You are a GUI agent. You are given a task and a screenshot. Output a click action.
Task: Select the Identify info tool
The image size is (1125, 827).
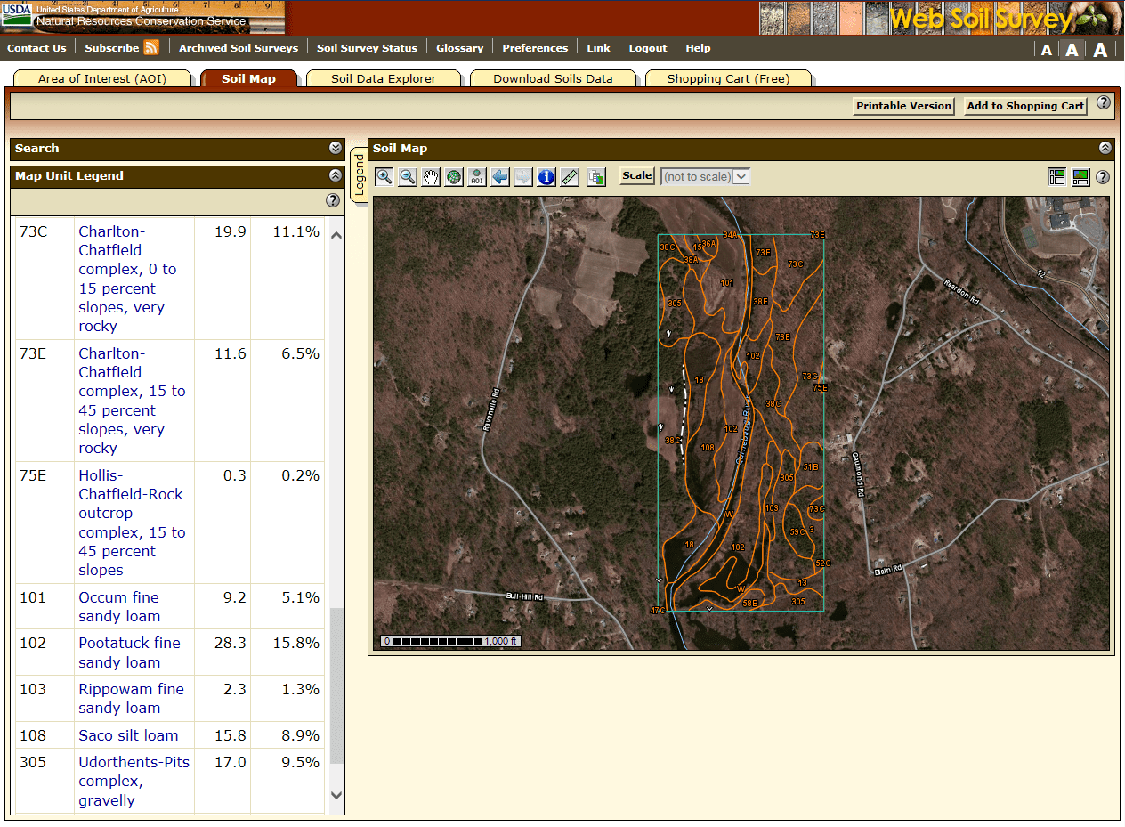point(546,177)
